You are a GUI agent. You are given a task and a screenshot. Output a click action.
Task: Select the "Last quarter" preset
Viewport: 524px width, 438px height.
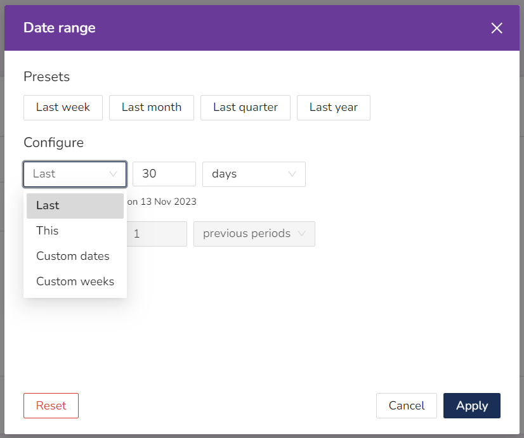click(x=245, y=108)
